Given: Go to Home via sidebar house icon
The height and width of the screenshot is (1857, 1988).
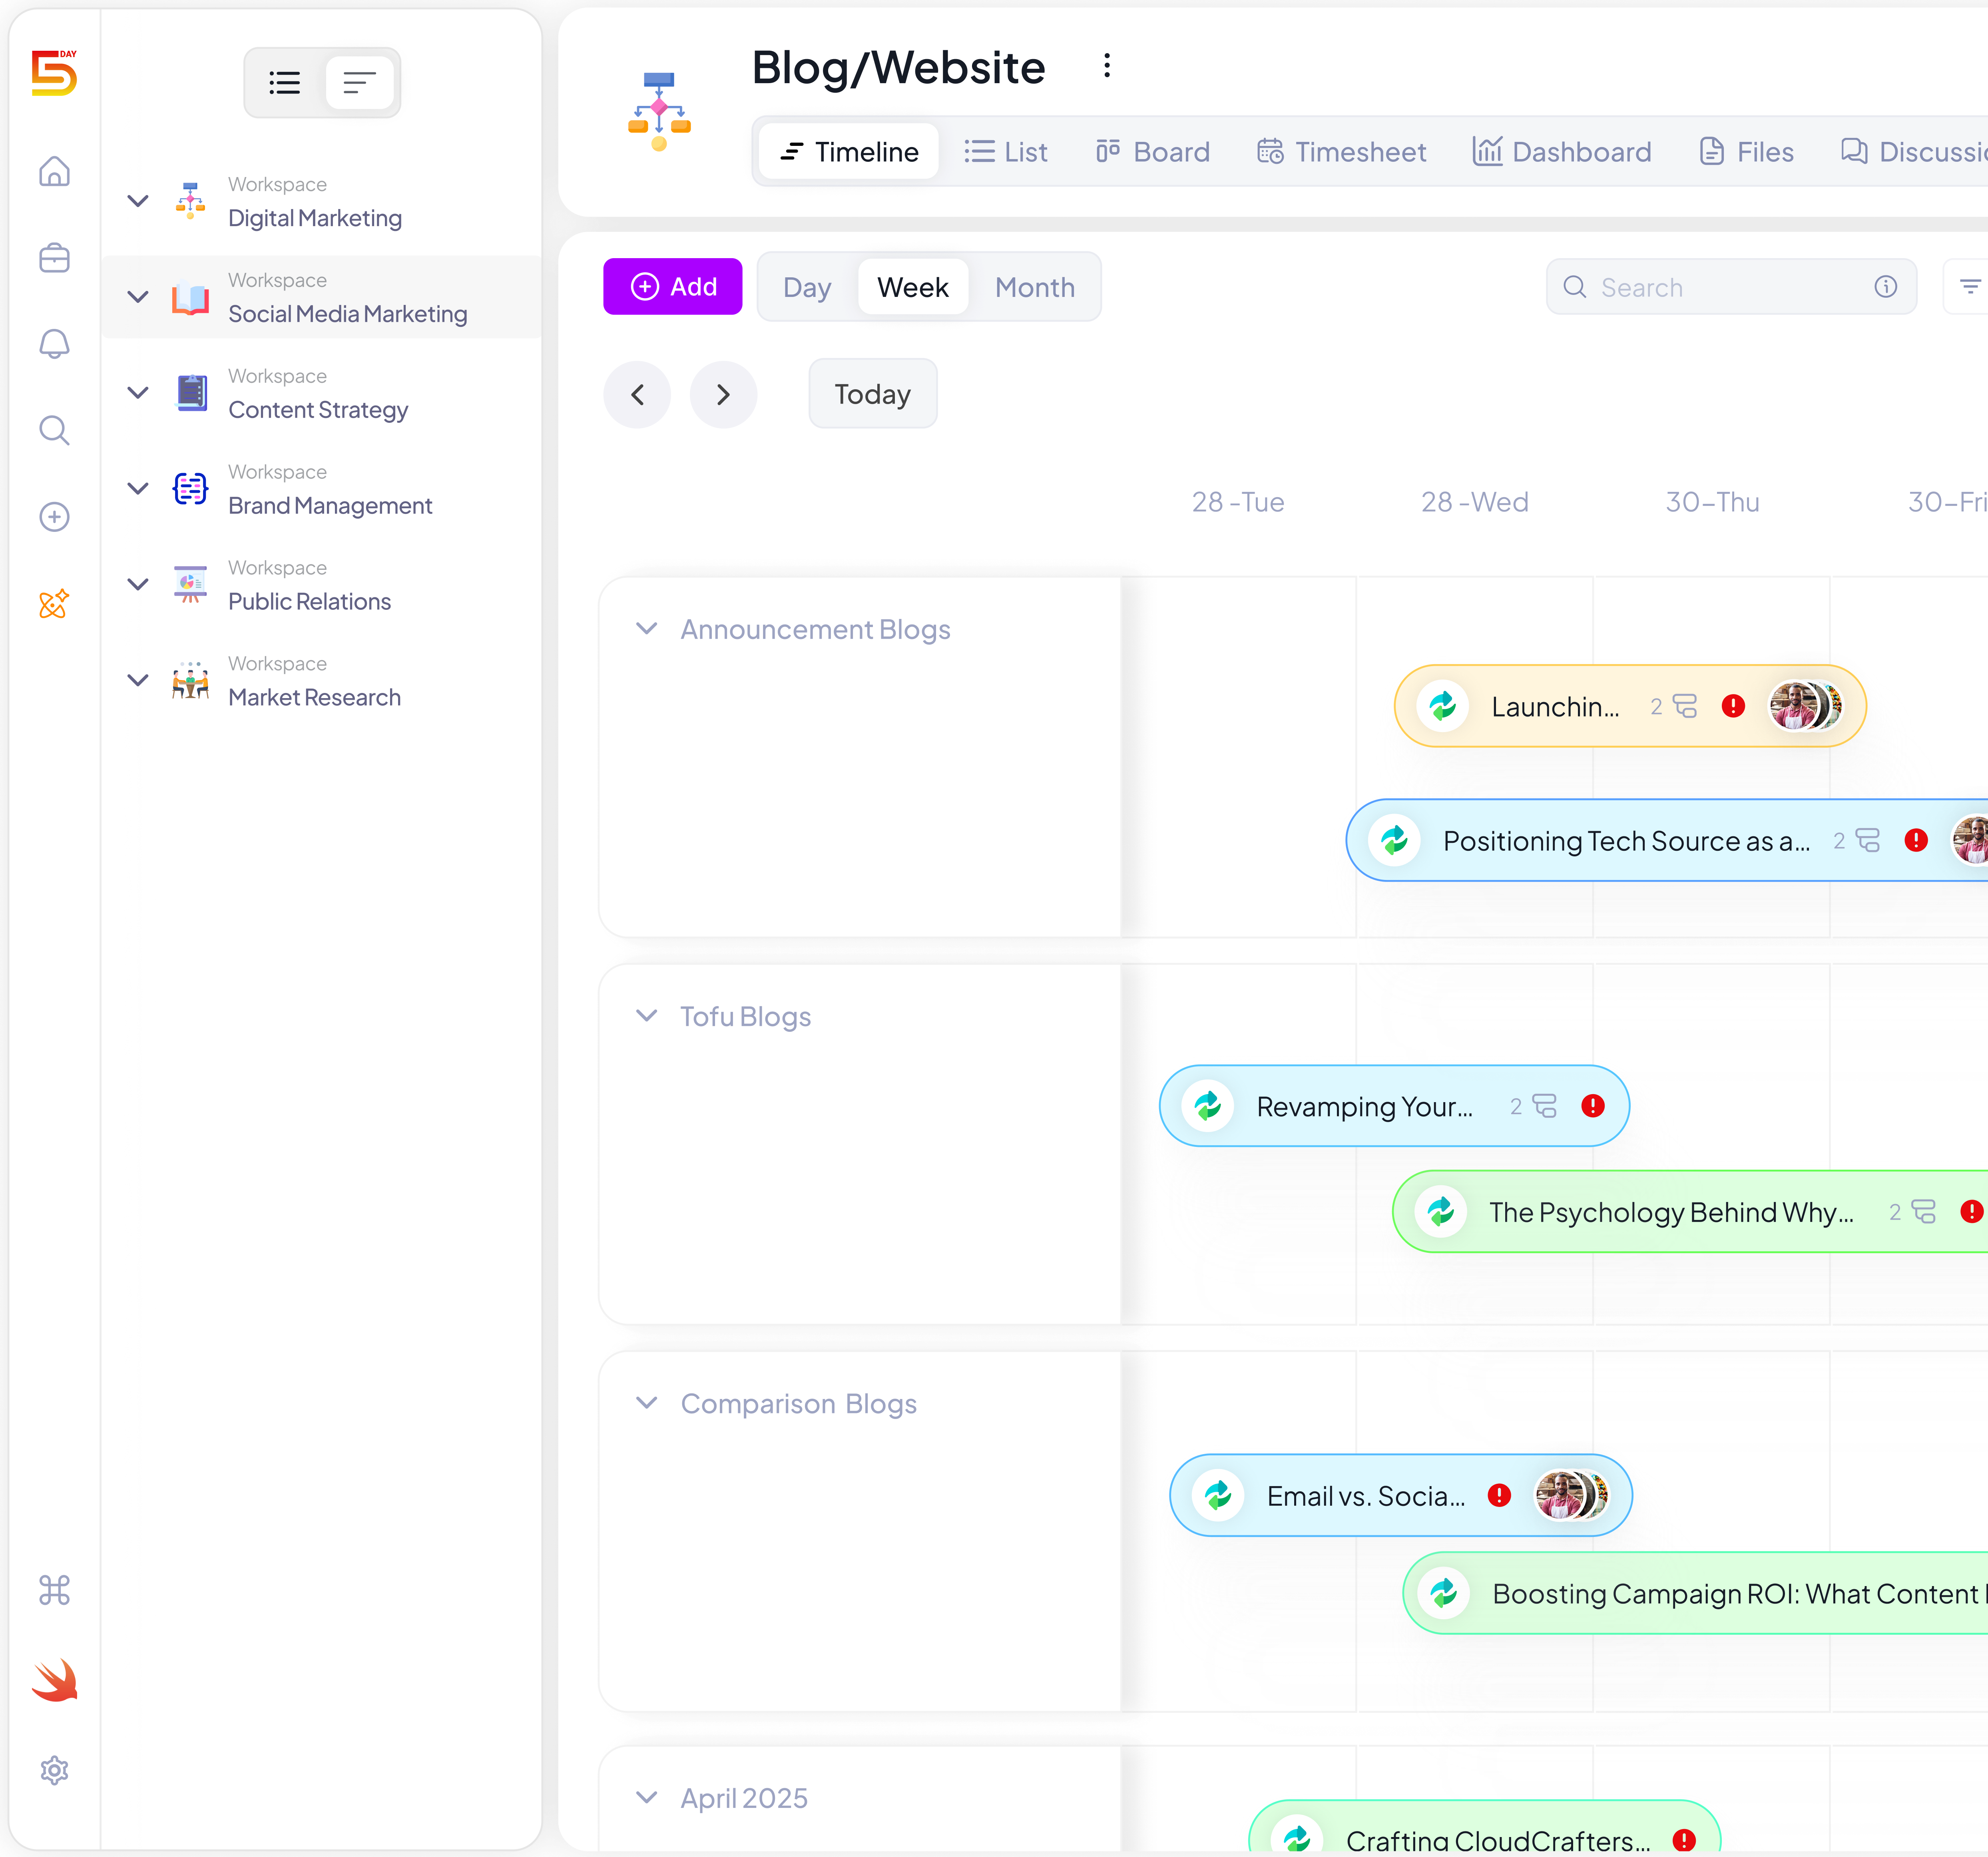Looking at the screenshot, I should (54, 171).
